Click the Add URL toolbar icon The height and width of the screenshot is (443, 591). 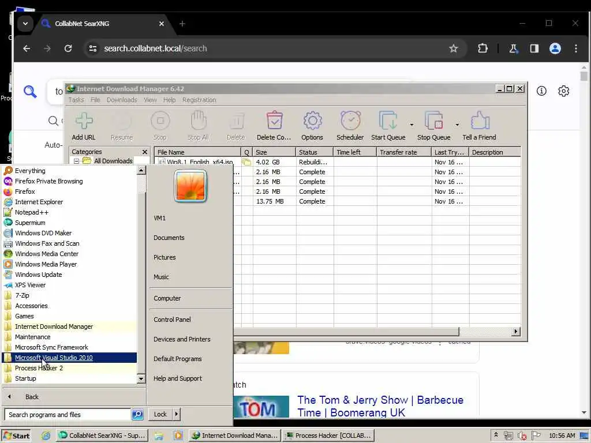[x=84, y=126]
